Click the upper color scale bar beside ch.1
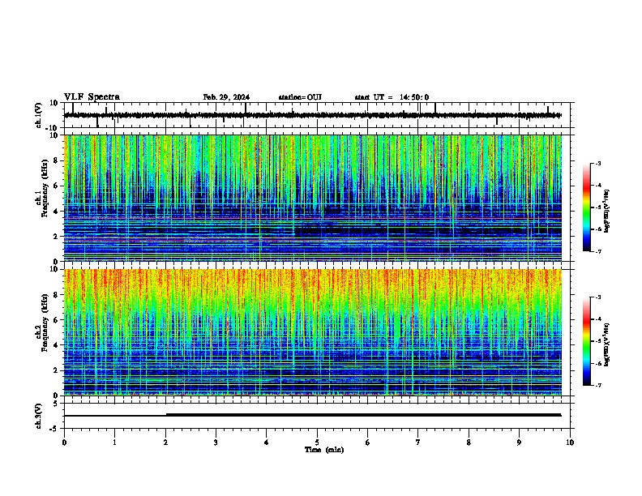Screen dimensions: 642x496 click(586, 207)
